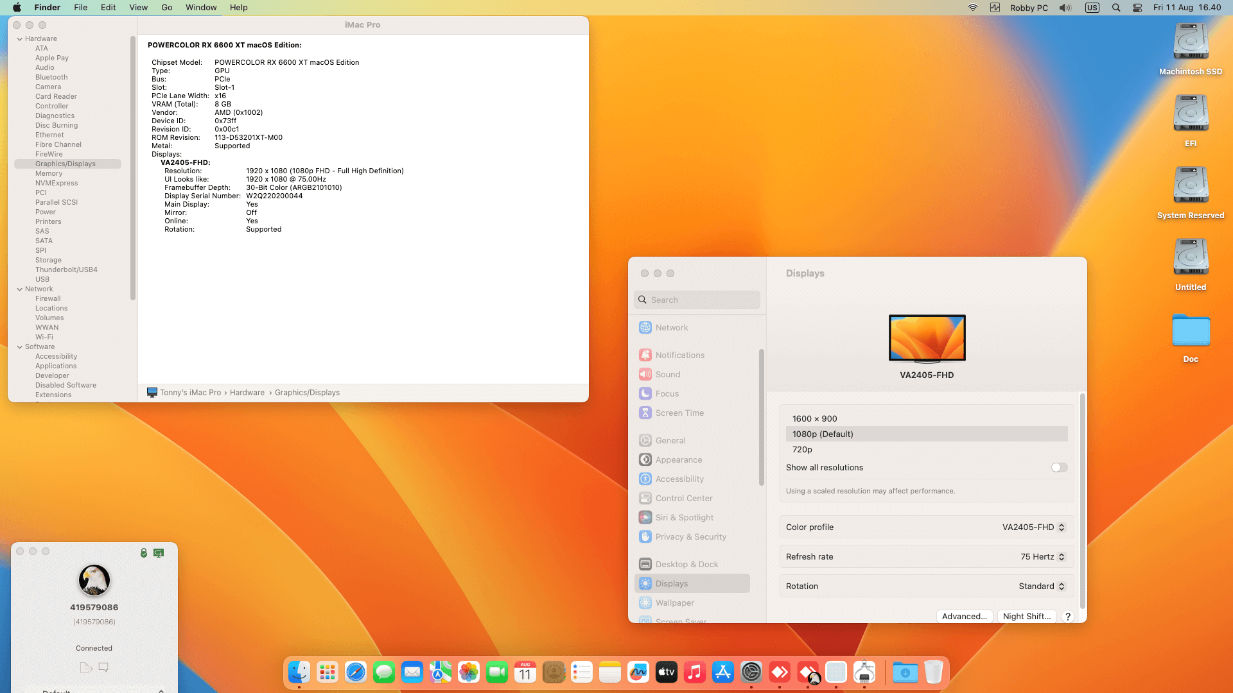The image size is (1233, 693).
Task: Toggle Show all resolutions switch
Action: (1059, 468)
